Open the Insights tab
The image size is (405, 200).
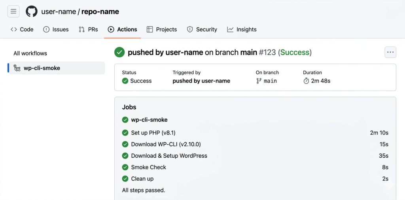[242, 29]
